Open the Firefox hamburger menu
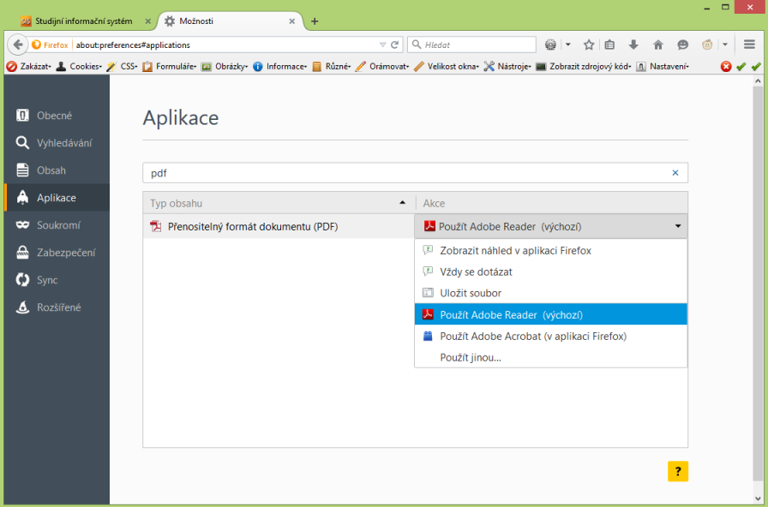Screen dimensions: 768x507 click(749, 45)
